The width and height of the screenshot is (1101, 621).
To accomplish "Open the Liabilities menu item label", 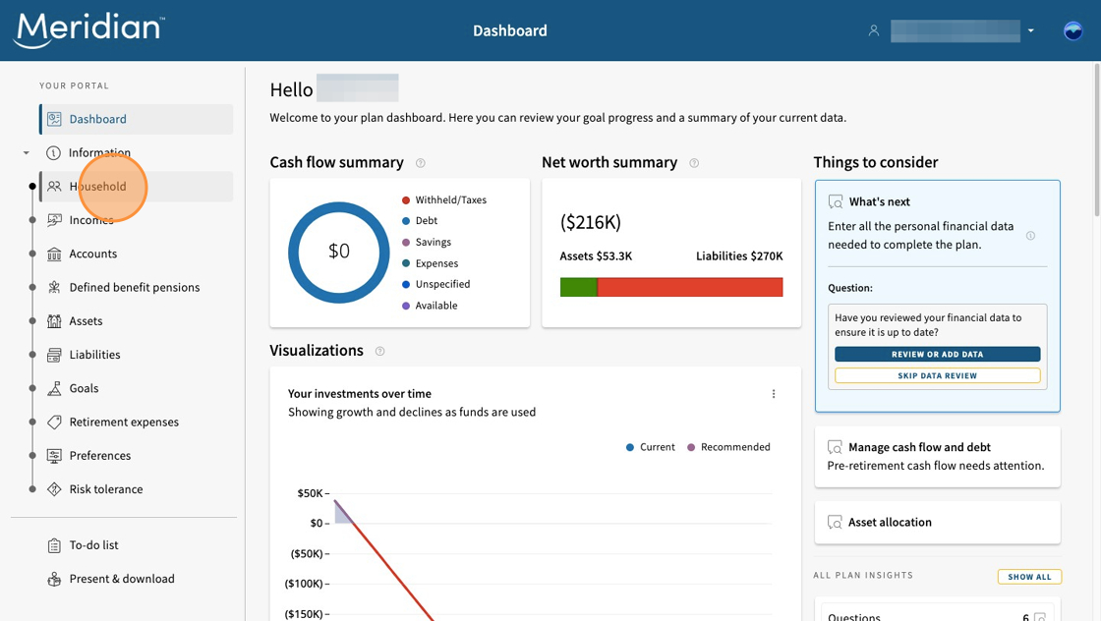I will (94, 355).
